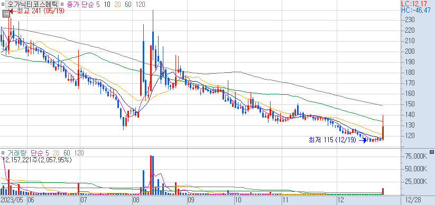Open the data table grid icon
Image resolution: width=435 pixels, height=205 pixels.
(x=6, y=13)
